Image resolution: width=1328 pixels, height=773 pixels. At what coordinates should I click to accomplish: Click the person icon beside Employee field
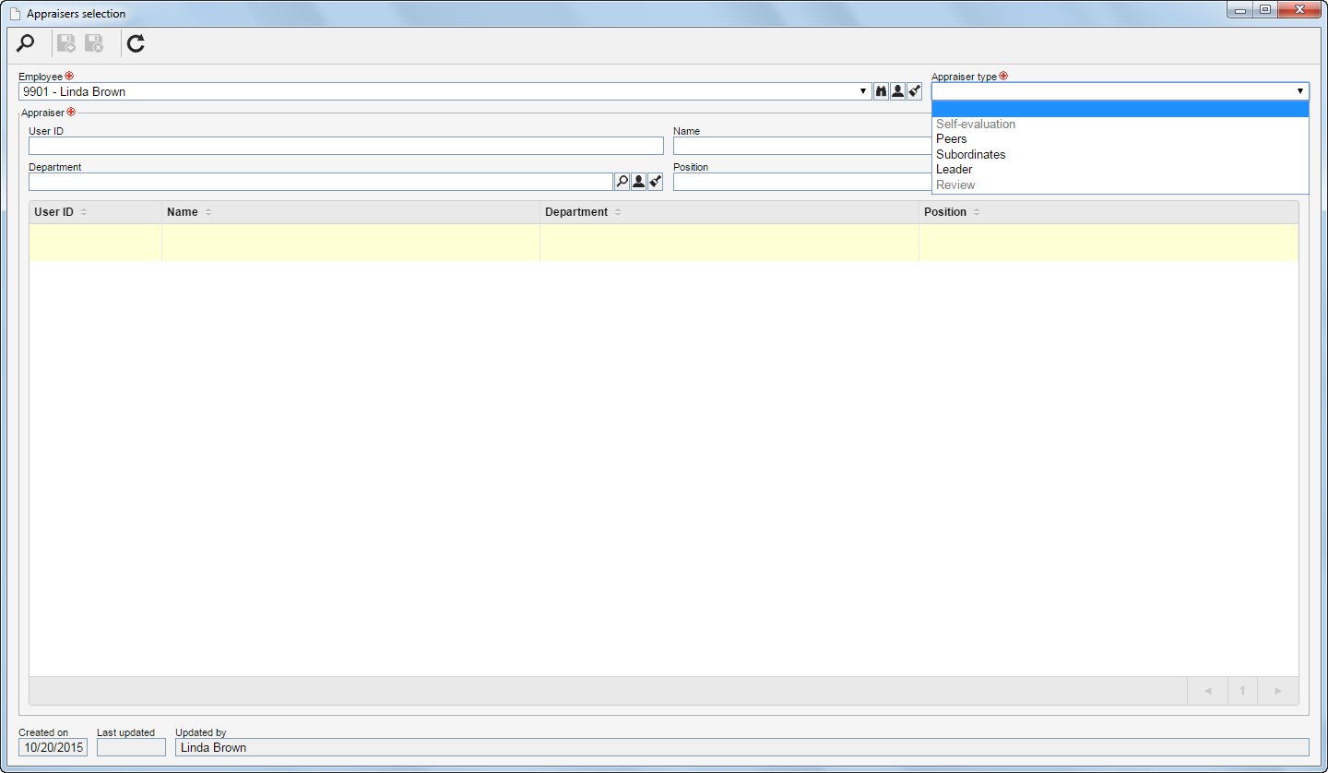(x=897, y=91)
